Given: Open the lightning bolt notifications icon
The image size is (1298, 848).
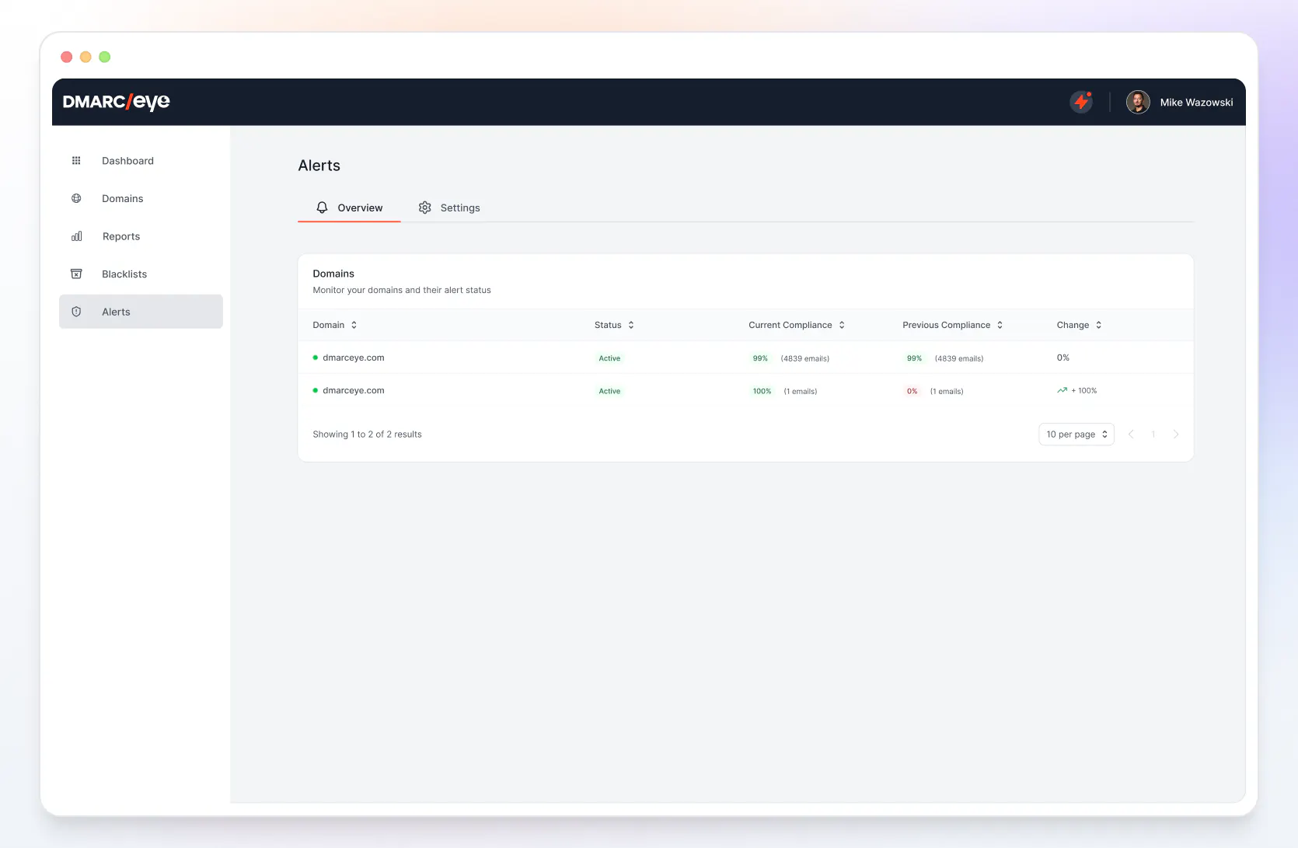Looking at the screenshot, I should point(1081,102).
